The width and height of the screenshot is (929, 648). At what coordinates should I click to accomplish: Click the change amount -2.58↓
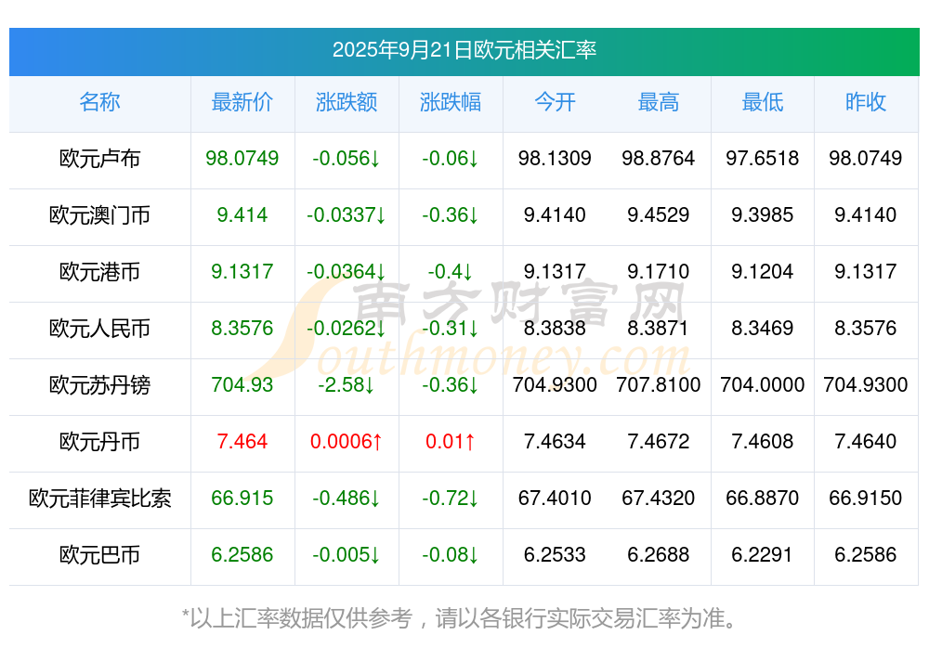pyautogui.click(x=347, y=385)
